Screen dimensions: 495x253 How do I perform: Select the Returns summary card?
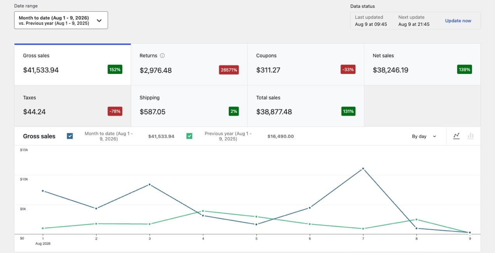(x=189, y=64)
